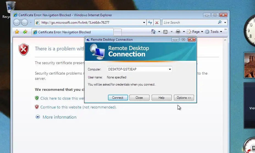The width and height of the screenshot is (255, 153).
Task: Click the Live Search box
Action: pos(189,23)
